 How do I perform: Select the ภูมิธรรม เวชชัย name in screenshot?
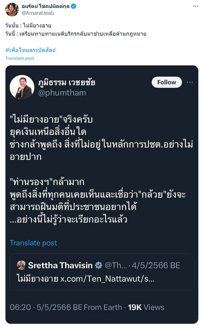[x=67, y=82]
